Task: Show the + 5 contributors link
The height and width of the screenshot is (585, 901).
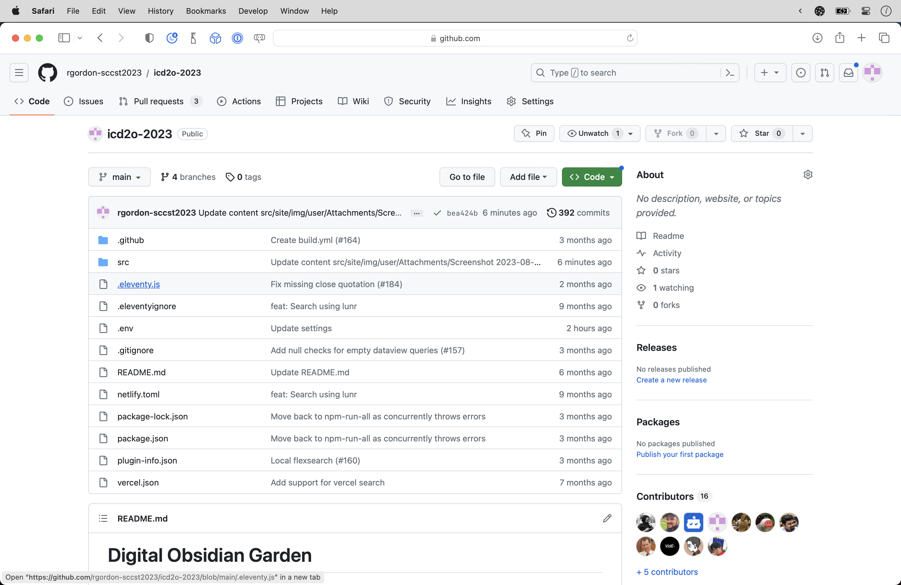Action: (667, 572)
